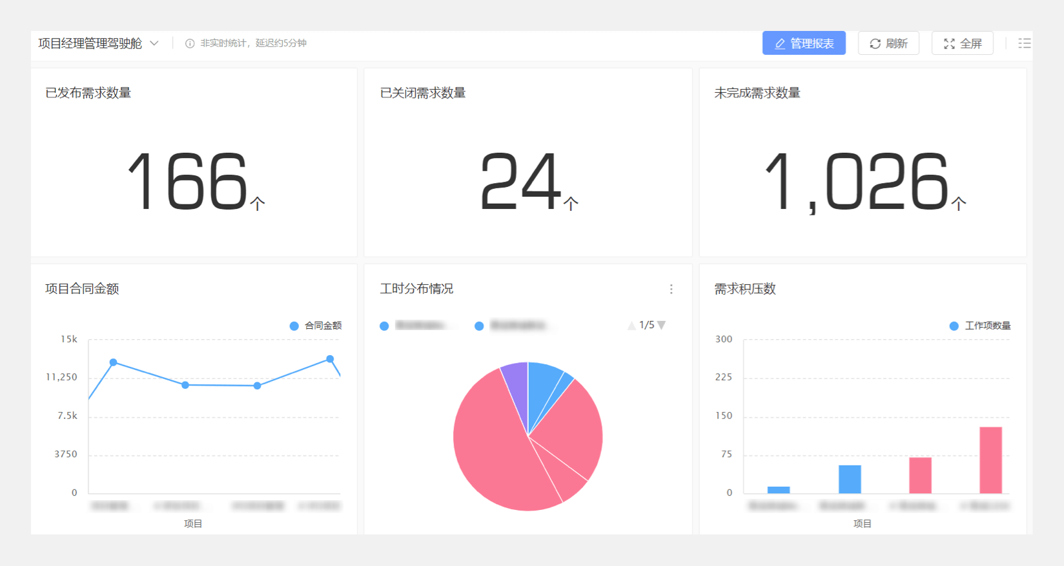The width and height of the screenshot is (1064, 566).
Task: Click the tallest pink bar in 需求积压数
Action: (x=990, y=460)
